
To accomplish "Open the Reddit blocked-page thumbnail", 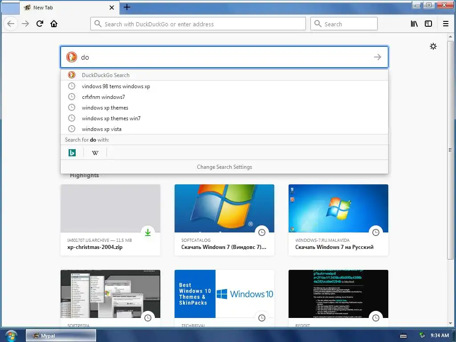I will point(338,294).
